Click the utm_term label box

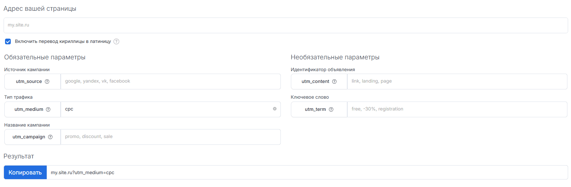(319, 109)
